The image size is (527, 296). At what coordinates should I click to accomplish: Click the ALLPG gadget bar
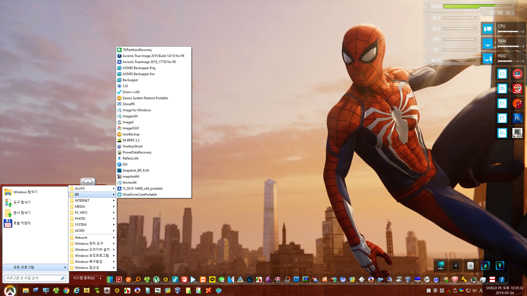459,61
